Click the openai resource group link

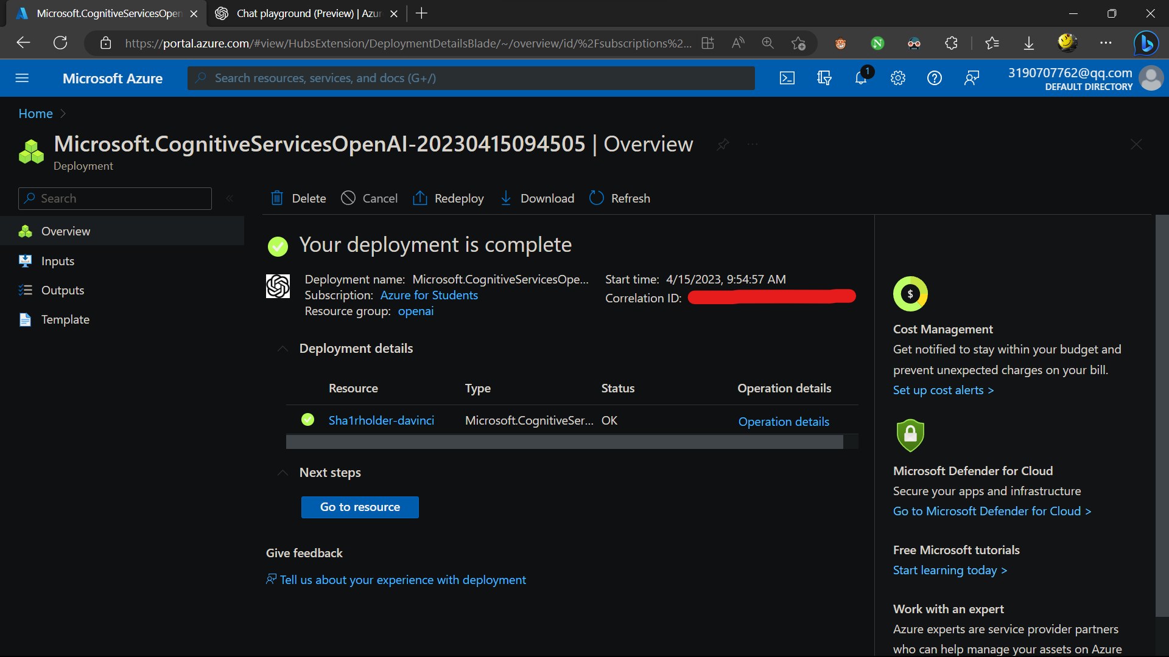(x=416, y=311)
